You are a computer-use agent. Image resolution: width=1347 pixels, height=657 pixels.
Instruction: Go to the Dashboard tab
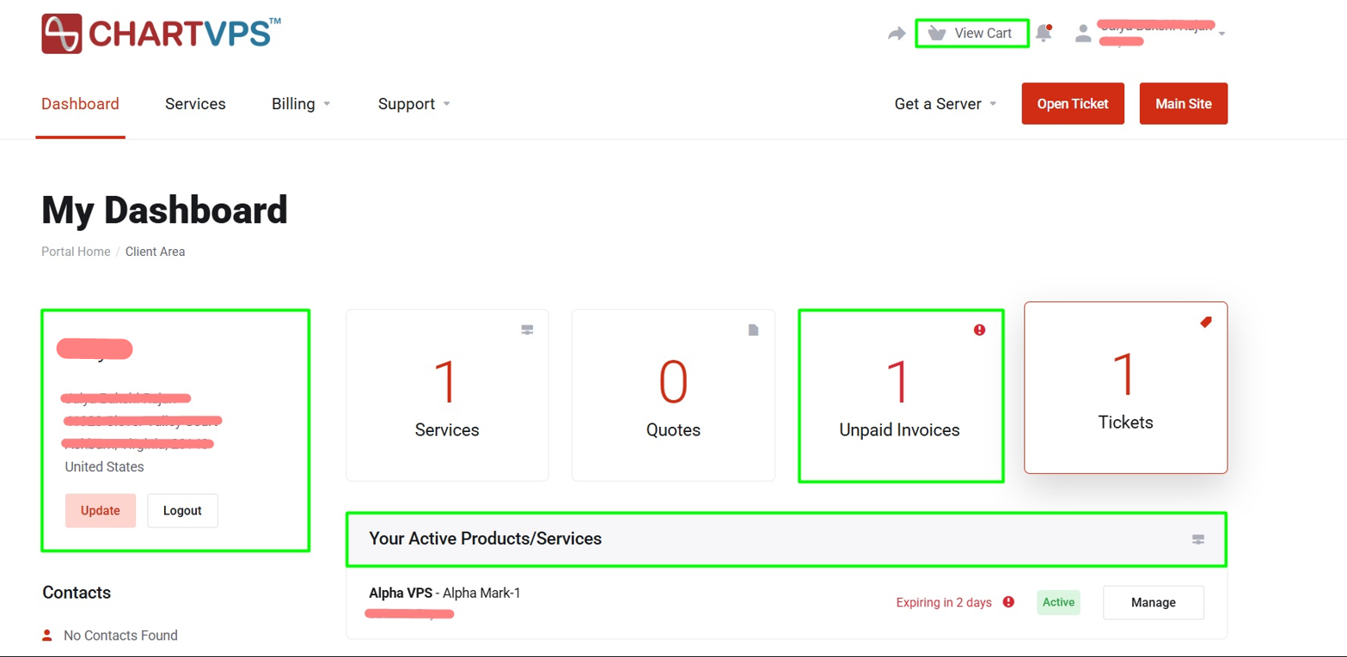pos(80,104)
